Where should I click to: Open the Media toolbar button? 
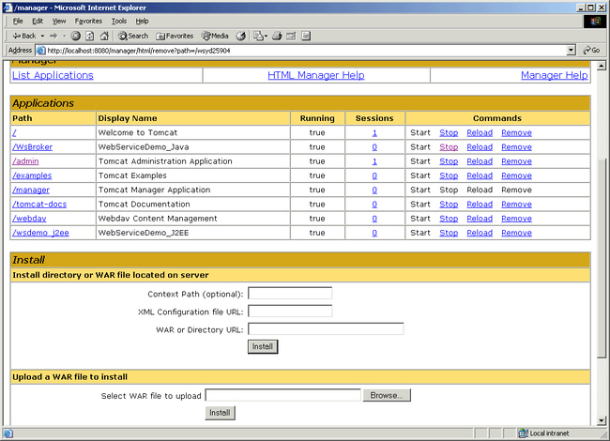(x=215, y=36)
